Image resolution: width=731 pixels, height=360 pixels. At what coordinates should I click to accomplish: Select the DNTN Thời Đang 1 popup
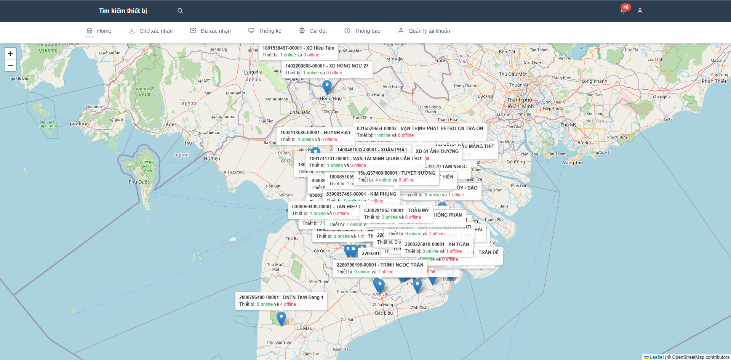coord(281,301)
